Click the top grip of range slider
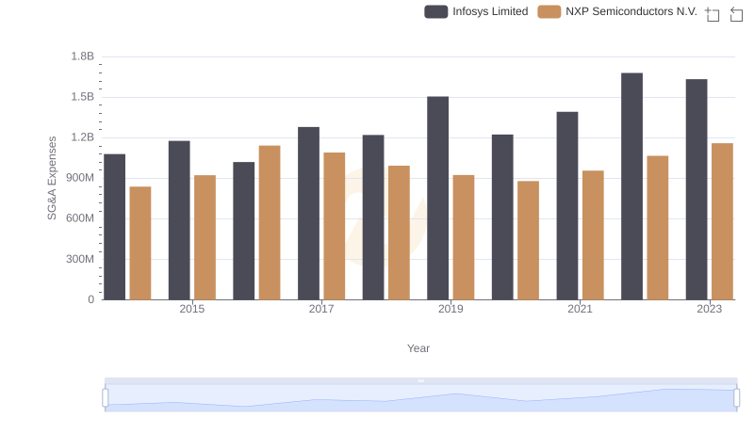Image resolution: width=754 pixels, height=434 pixels. (421, 380)
